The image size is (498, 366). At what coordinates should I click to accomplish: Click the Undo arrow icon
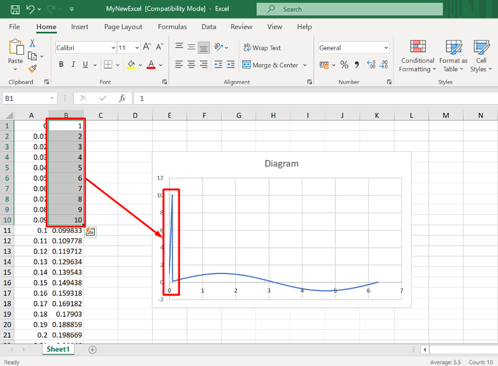click(x=30, y=9)
